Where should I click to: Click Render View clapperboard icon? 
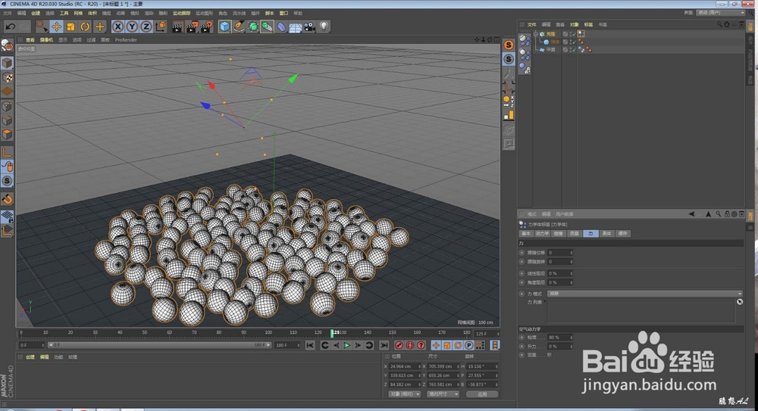[177, 26]
